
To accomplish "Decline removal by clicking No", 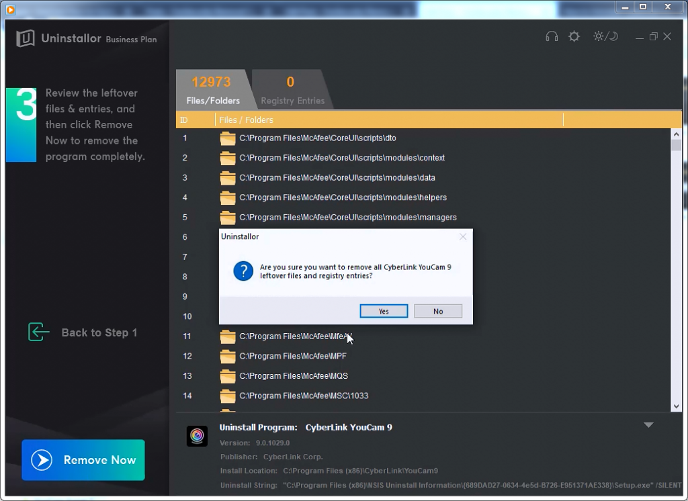I will pyautogui.click(x=438, y=311).
